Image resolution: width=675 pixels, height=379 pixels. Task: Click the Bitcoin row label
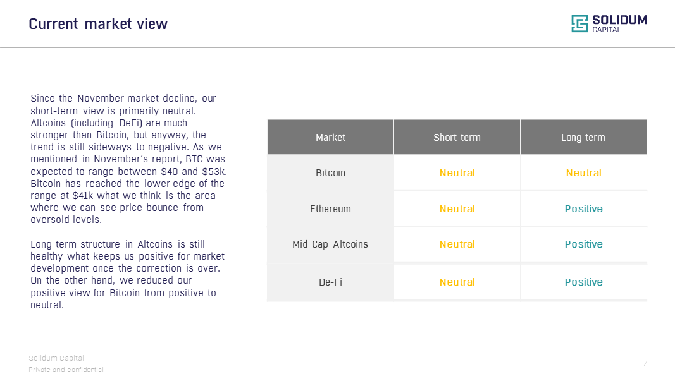[x=330, y=173]
